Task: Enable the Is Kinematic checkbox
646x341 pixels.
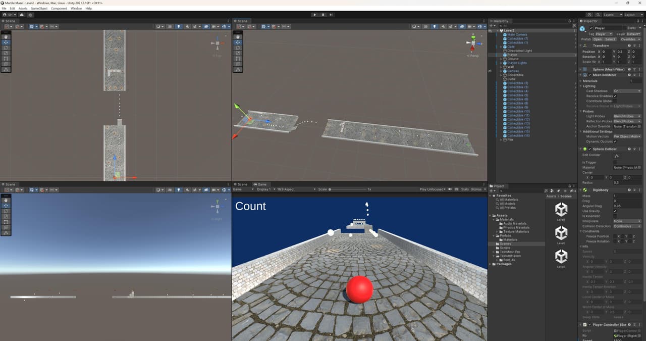Action: pos(615,216)
